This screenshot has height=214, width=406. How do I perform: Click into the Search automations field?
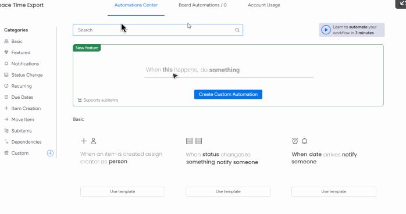tap(158, 30)
